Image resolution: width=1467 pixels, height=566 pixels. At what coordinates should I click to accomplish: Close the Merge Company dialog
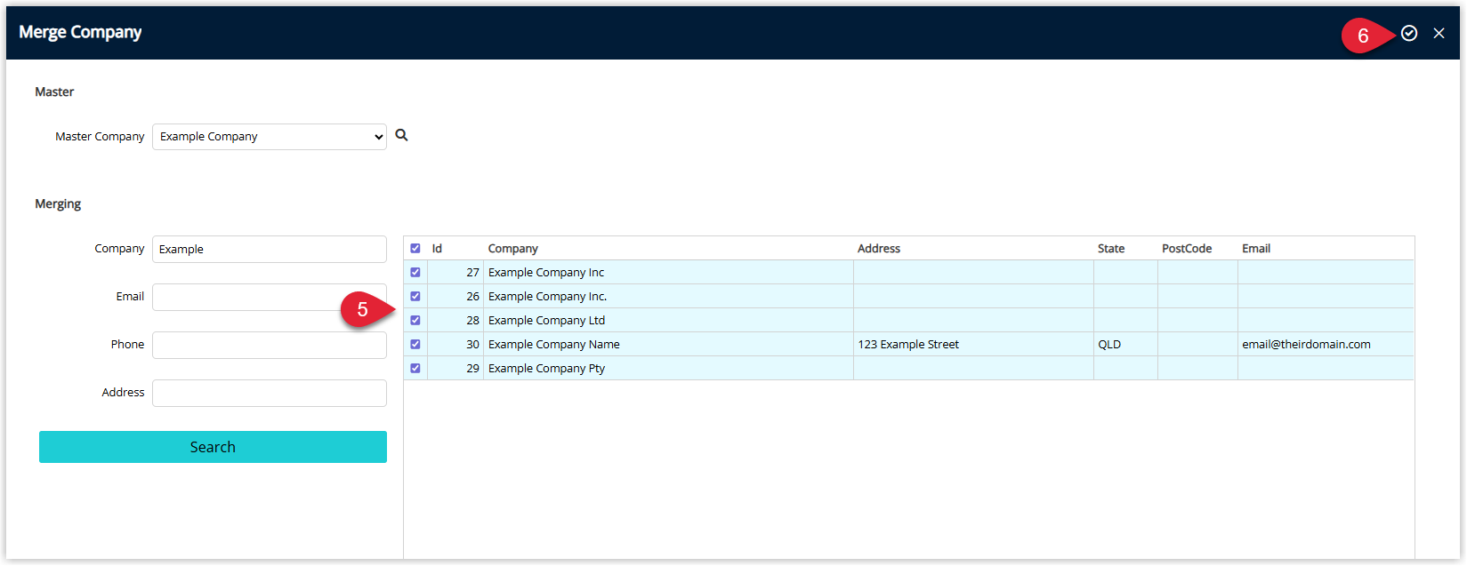click(1439, 33)
